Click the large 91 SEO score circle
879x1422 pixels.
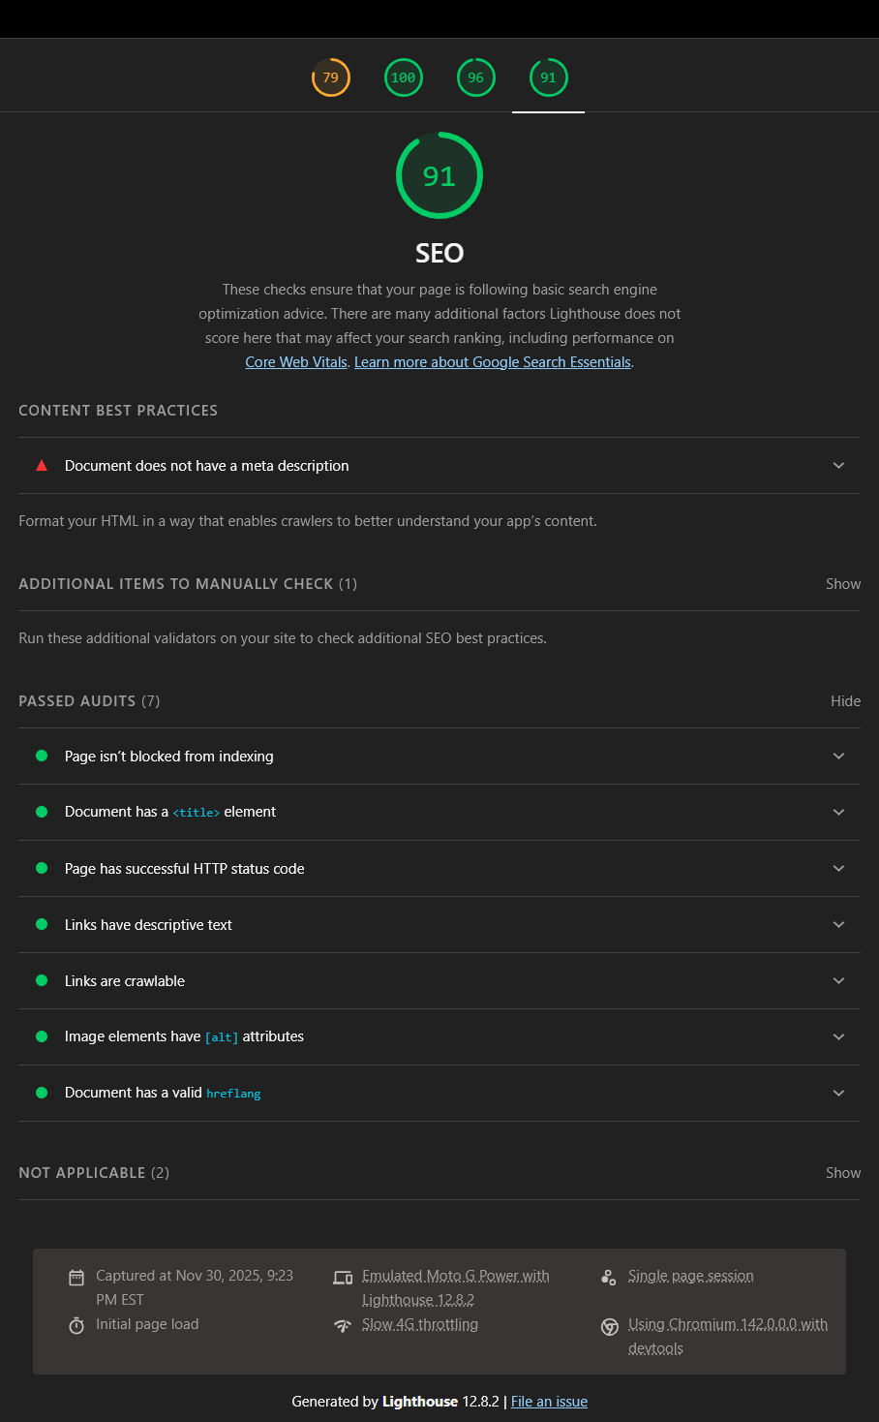[439, 175]
